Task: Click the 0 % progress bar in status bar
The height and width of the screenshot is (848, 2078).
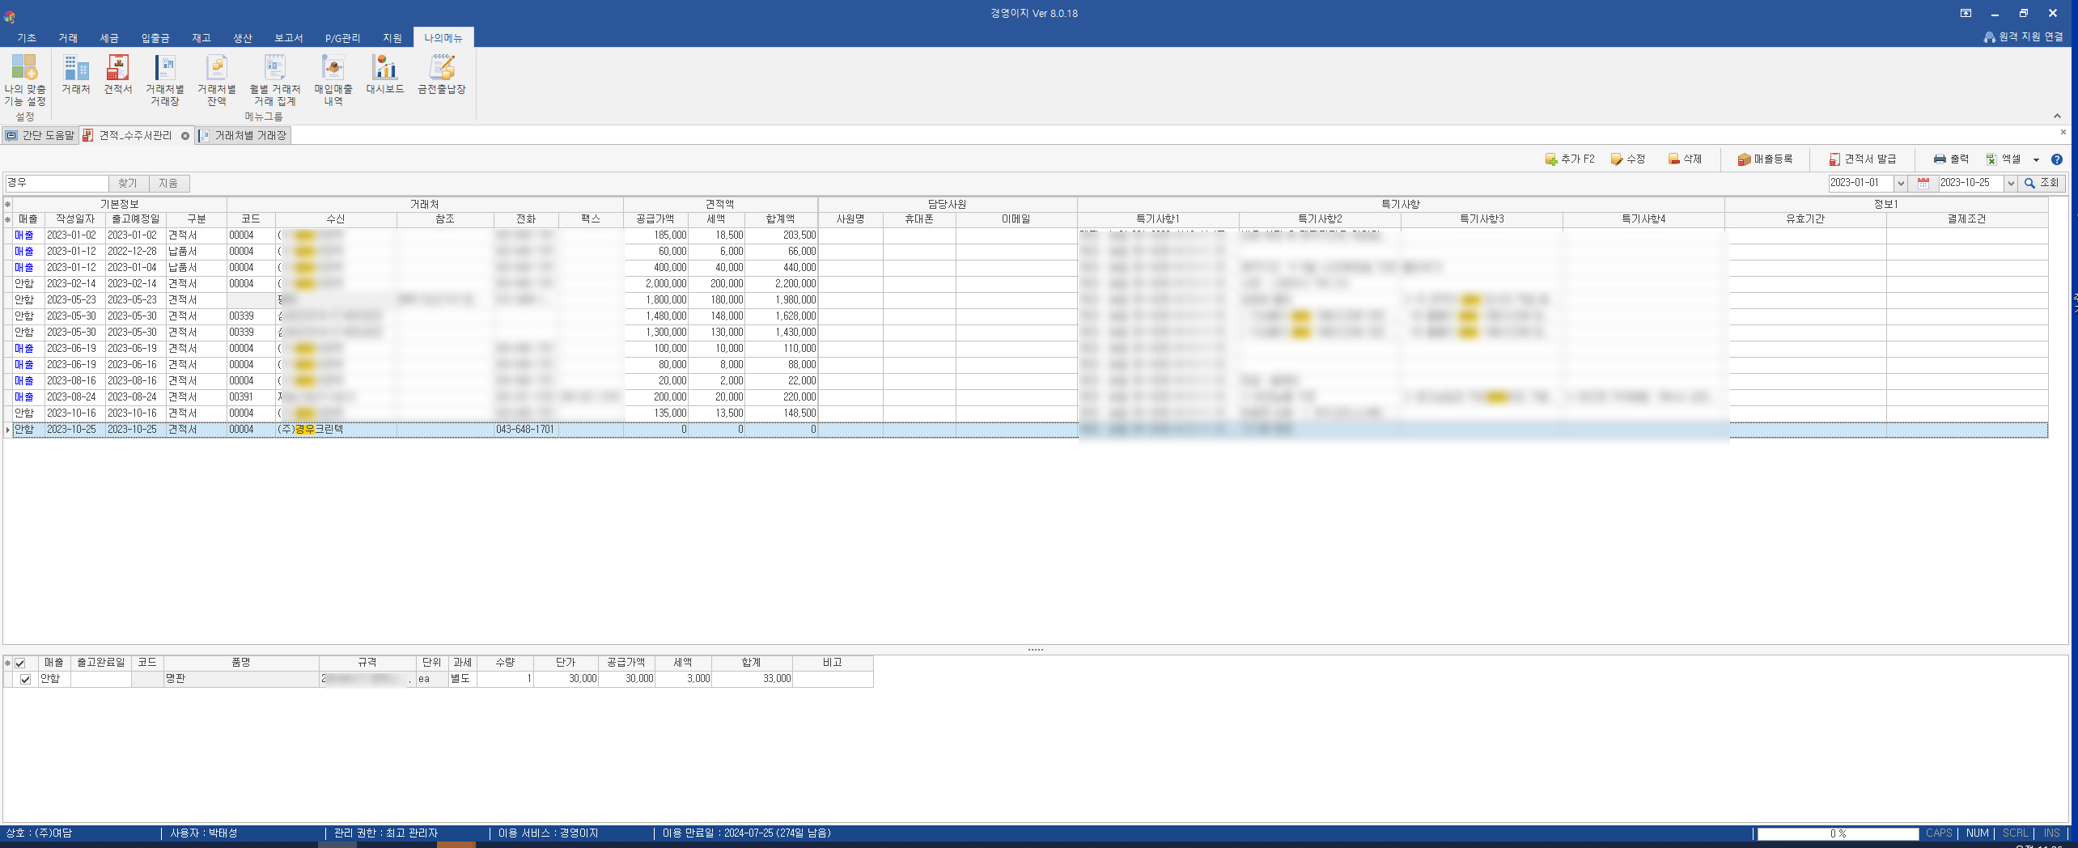Action: 1838,833
